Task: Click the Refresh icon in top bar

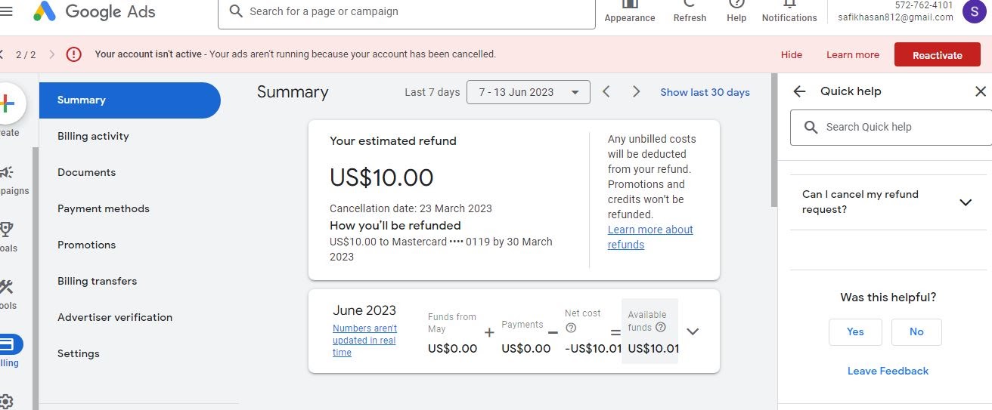Action: [x=690, y=4]
